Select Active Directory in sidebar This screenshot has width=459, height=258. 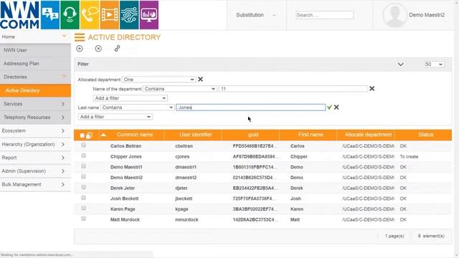point(35,90)
